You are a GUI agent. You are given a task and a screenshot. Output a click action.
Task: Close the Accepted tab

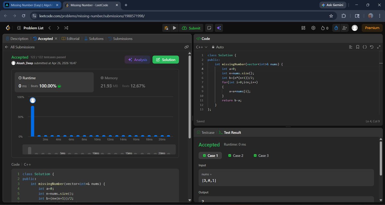pos(56,38)
